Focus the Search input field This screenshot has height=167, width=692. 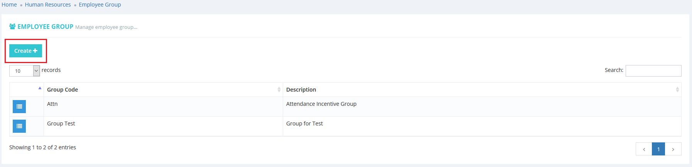(x=653, y=71)
